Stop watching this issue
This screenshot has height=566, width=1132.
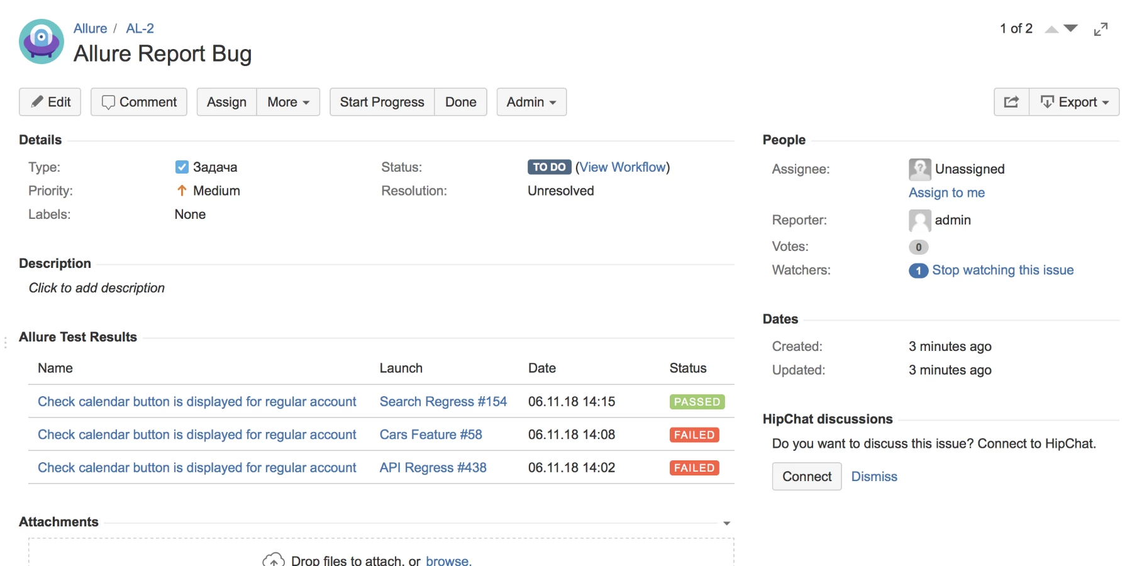click(x=1002, y=270)
